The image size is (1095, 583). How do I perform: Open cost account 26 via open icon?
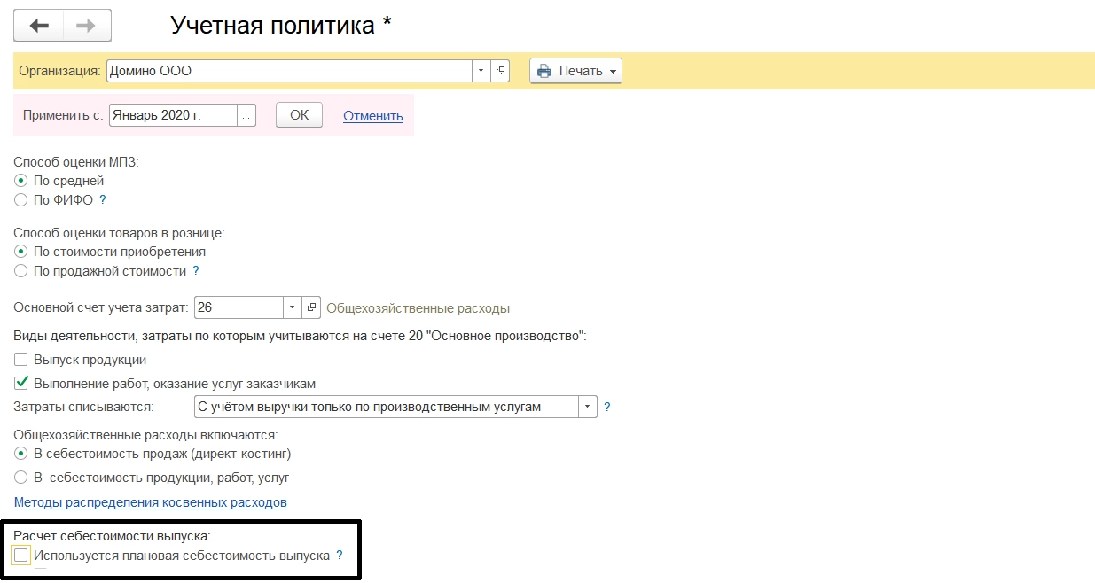(311, 308)
